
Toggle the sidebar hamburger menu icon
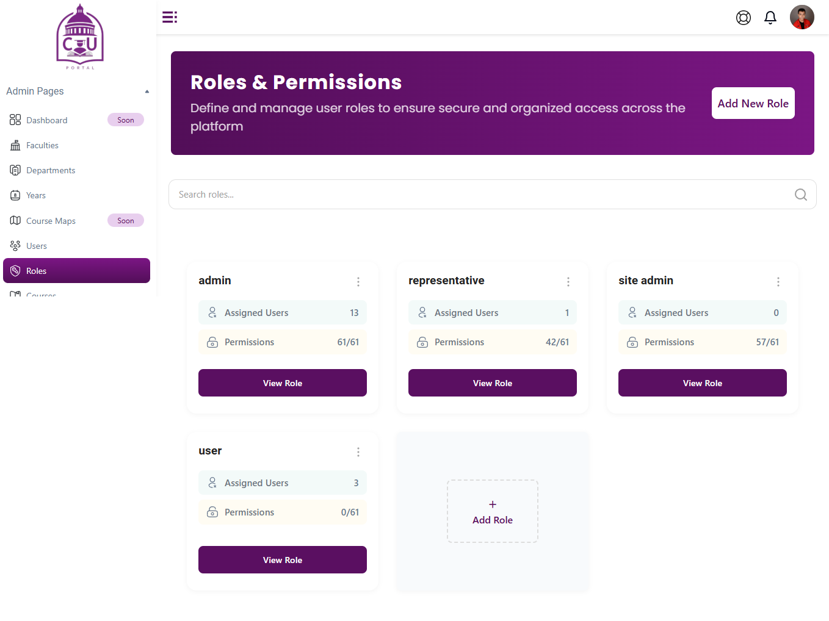pos(170,17)
